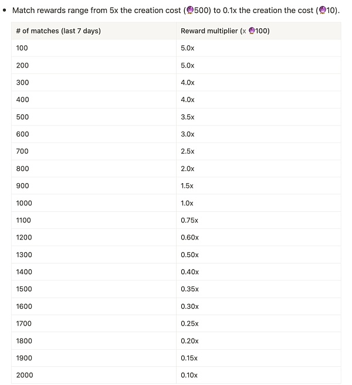This screenshot has height=385, width=352.
Task: Click the mana icon in the Reward multiplier header
Action: [x=251, y=31]
